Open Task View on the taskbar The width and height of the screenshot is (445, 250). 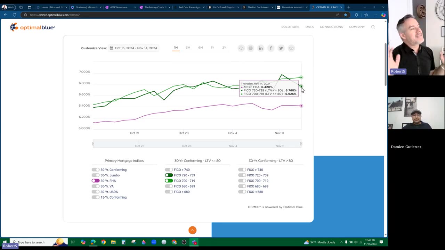[73, 242]
